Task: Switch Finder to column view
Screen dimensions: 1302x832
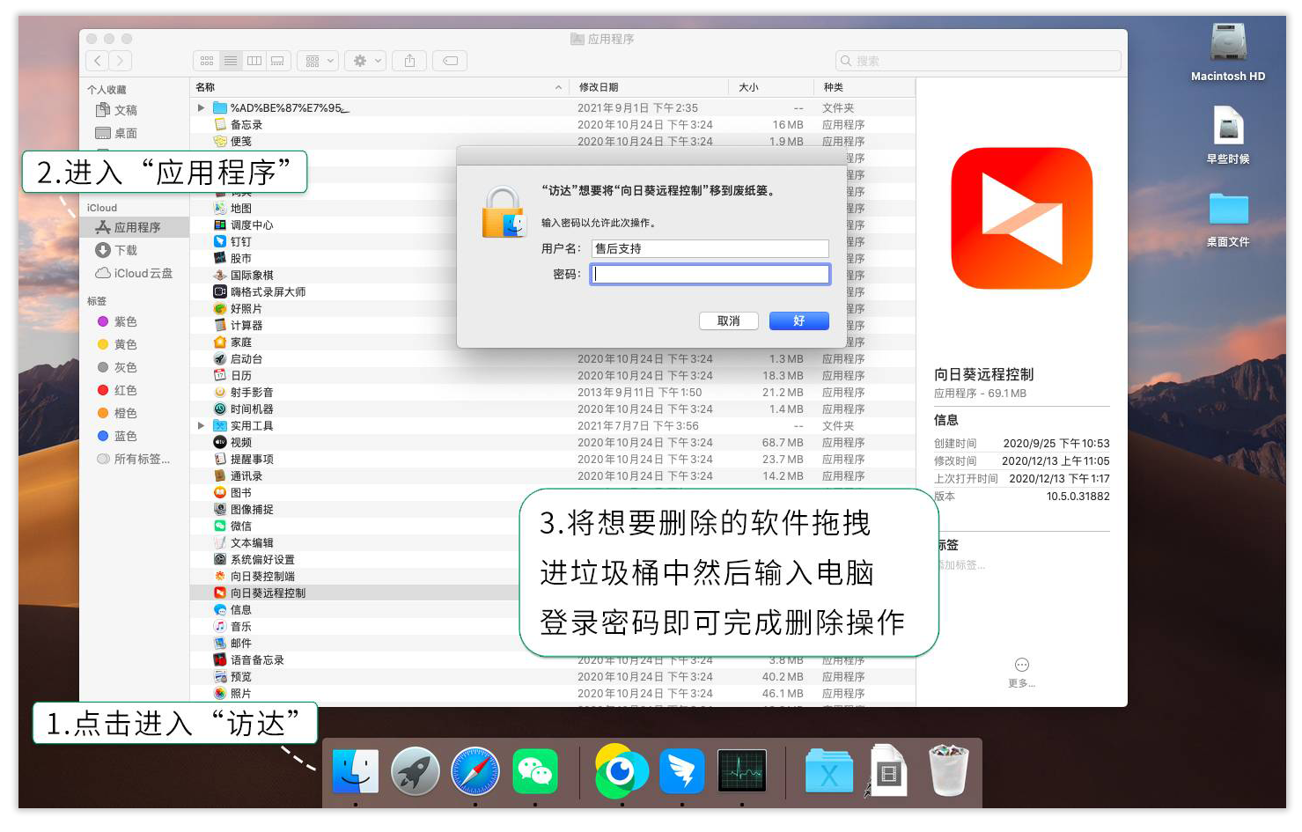Action: click(x=254, y=61)
